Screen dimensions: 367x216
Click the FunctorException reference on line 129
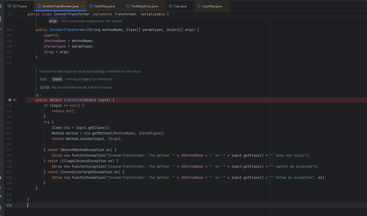(x=88, y=155)
